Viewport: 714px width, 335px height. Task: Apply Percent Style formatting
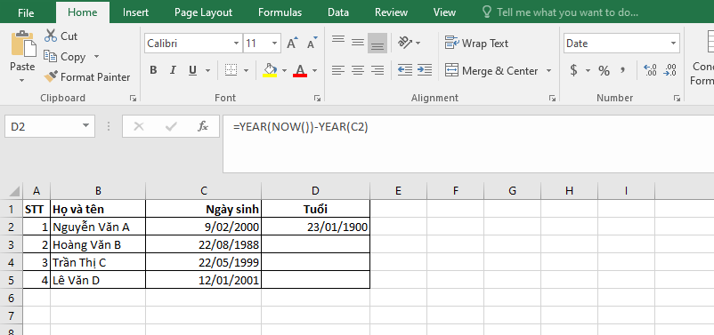point(604,70)
